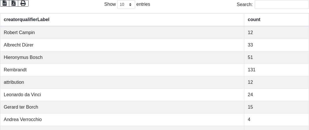Image resolution: width=309 pixels, height=130 pixels.
Task: Click the Hieronymus Bosch cell
Action: coord(122,57)
